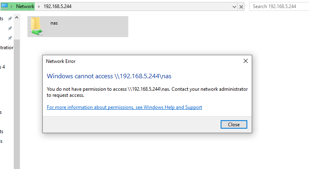Open the address bar history dropdown arrow
The image size is (309, 169).
pos(234,7)
